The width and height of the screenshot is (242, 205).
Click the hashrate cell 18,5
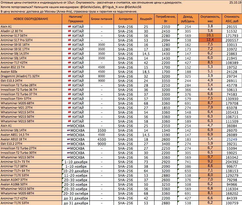pyautogui.click(x=146, y=72)
